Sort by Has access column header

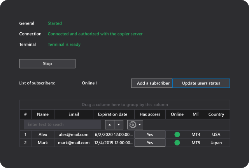[150, 114]
